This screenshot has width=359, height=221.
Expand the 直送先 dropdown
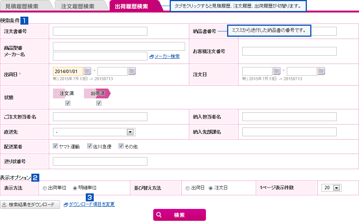[130, 132]
